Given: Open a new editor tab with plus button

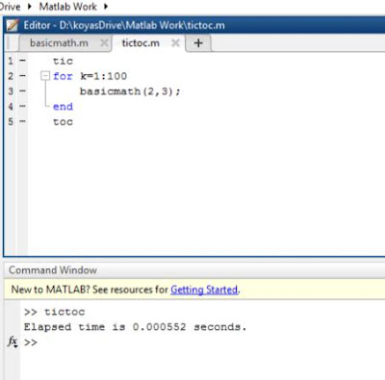Looking at the screenshot, I should click(198, 43).
